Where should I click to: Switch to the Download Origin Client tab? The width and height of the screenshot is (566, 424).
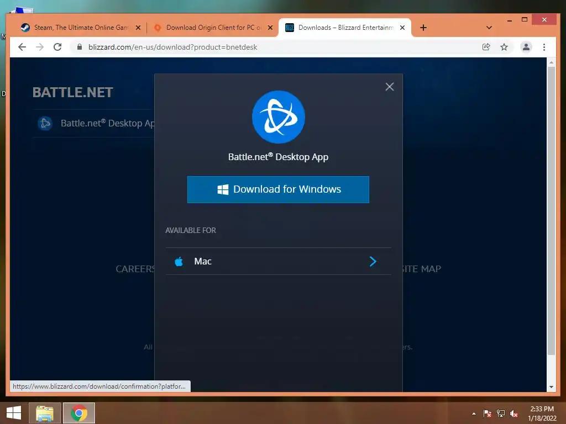[x=213, y=28]
